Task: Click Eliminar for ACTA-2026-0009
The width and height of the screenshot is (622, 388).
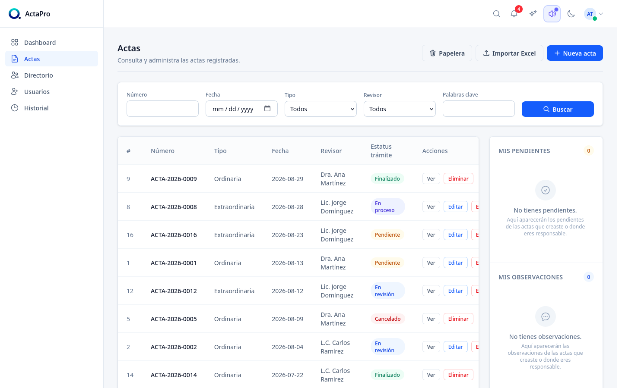Action: point(458,178)
